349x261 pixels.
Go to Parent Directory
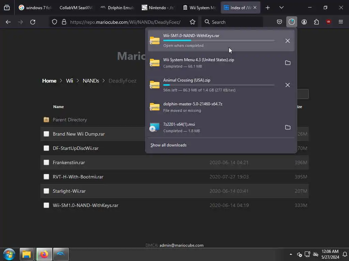pos(70,120)
